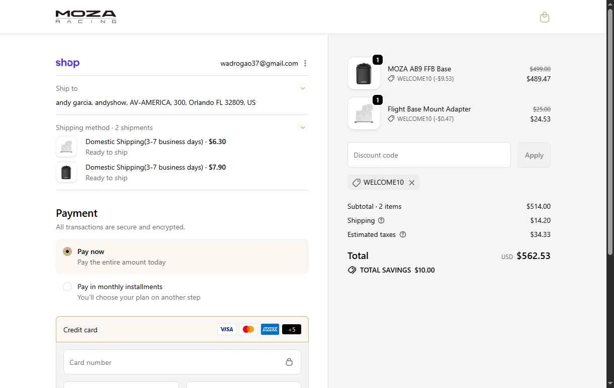Click the Total Savings tag icon

(x=352, y=270)
